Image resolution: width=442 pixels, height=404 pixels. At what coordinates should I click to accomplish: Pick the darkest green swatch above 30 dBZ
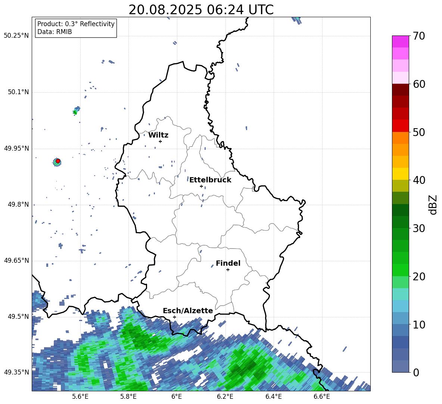[400, 210]
